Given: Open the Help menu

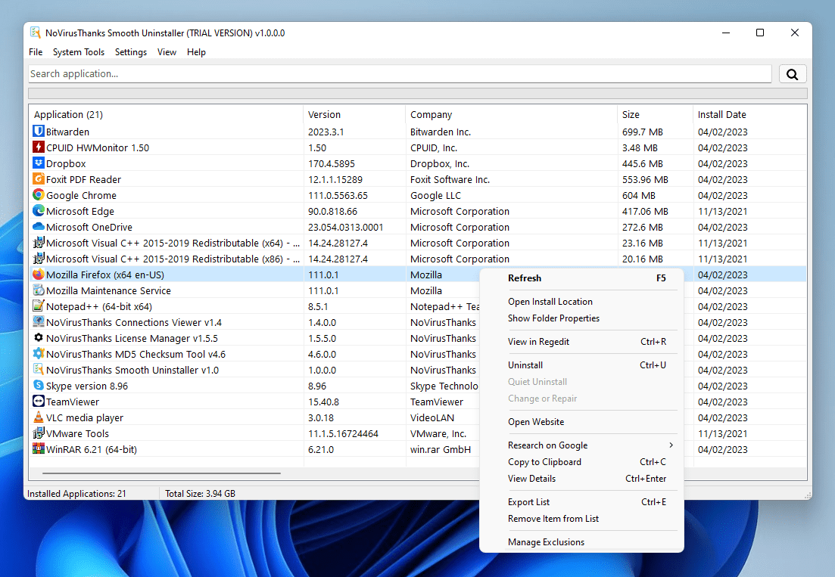Looking at the screenshot, I should (x=196, y=52).
